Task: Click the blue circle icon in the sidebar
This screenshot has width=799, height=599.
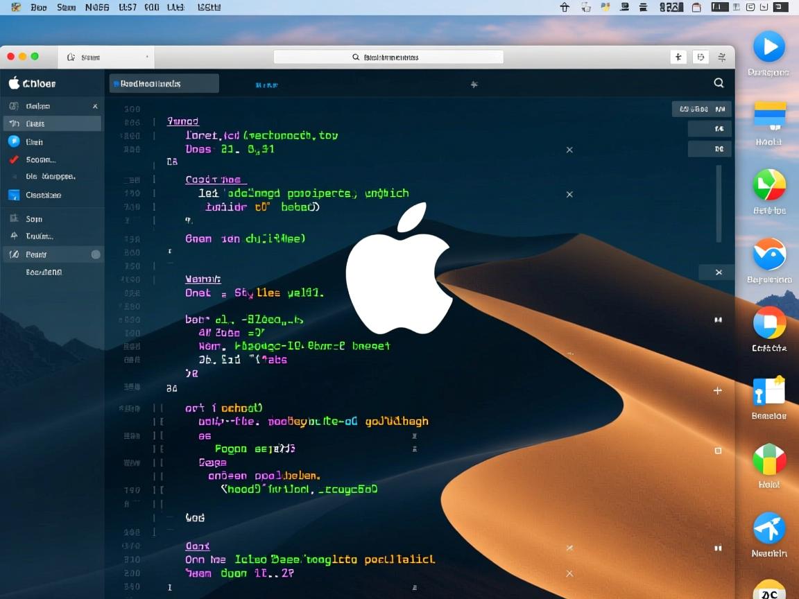Action: point(14,141)
